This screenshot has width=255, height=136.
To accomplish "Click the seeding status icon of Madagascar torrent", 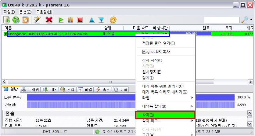I will [5, 34].
